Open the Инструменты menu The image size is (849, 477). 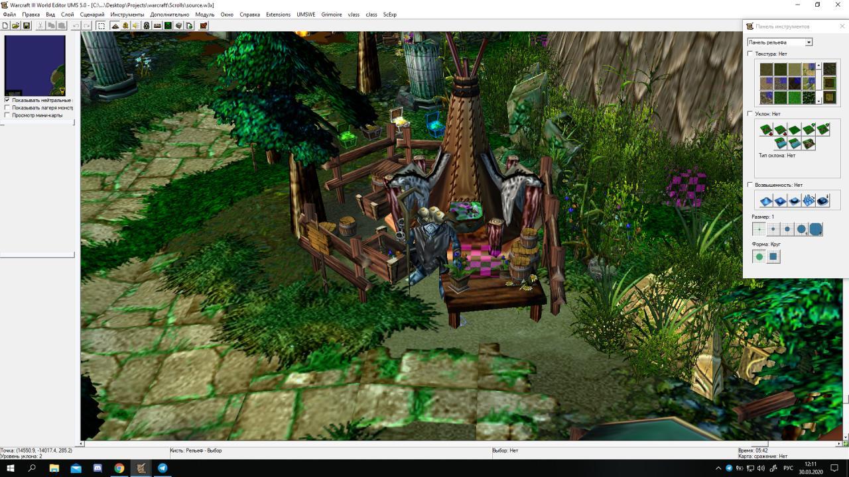127,15
